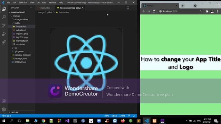Open the Extensions view
221x124 pixels.
pyautogui.click(x=4, y=42)
